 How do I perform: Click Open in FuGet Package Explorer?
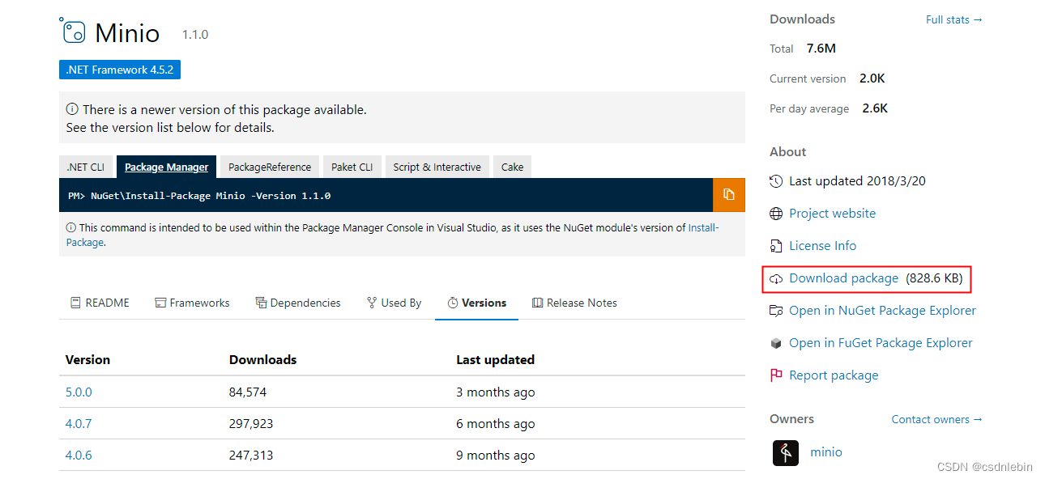pos(881,343)
